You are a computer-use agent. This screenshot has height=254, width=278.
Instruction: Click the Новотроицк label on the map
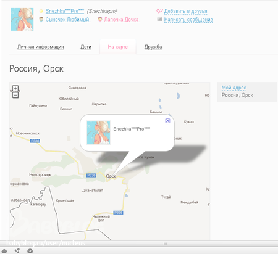(40, 175)
